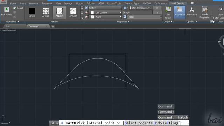
Task: Click the recent commands icon in command line
Action: pyautogui.click(x=62, y=123)
